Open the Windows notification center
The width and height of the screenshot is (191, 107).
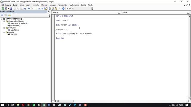click(x=187, y=105)
